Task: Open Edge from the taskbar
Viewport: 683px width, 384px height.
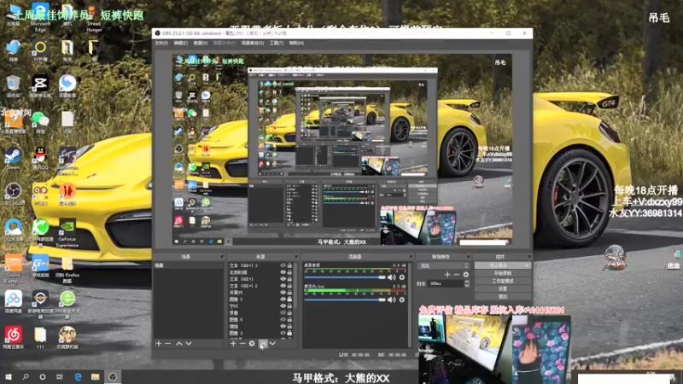Action: tap(78, 376)
